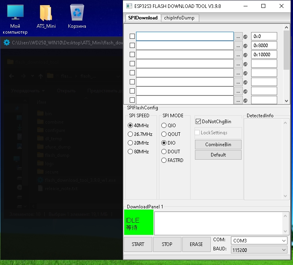
Task: Close the ESP32S3 Flash Download Tool window
Action: point(282,6)
